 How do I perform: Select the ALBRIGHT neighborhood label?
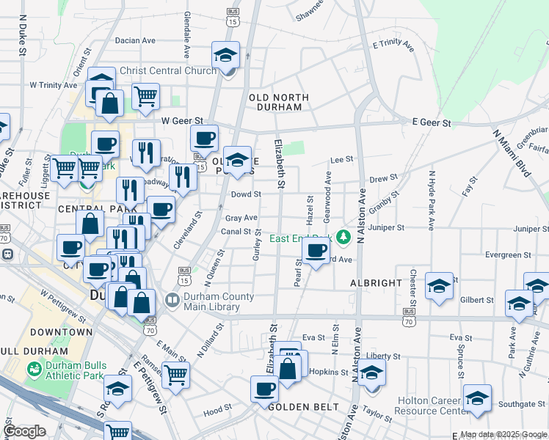tap(377, 283)
